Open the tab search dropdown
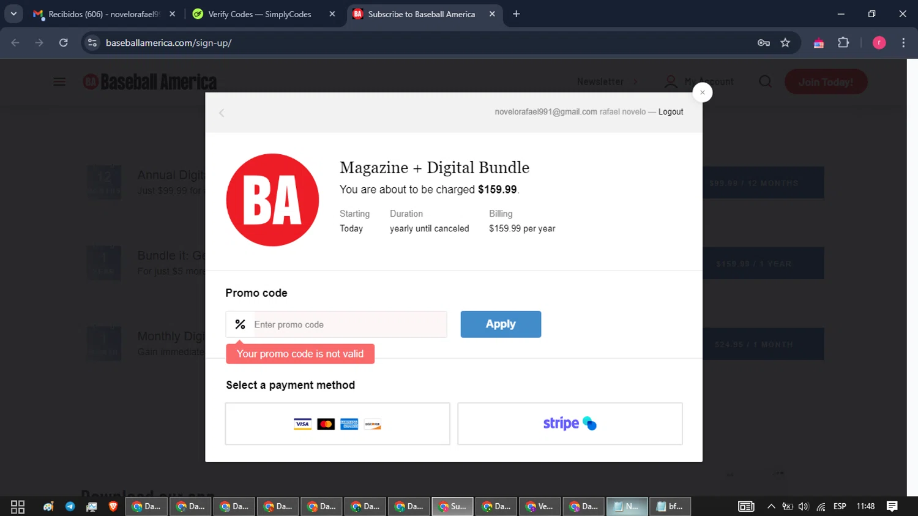Viewport: 918px width, 516px height. pos(13,14)
